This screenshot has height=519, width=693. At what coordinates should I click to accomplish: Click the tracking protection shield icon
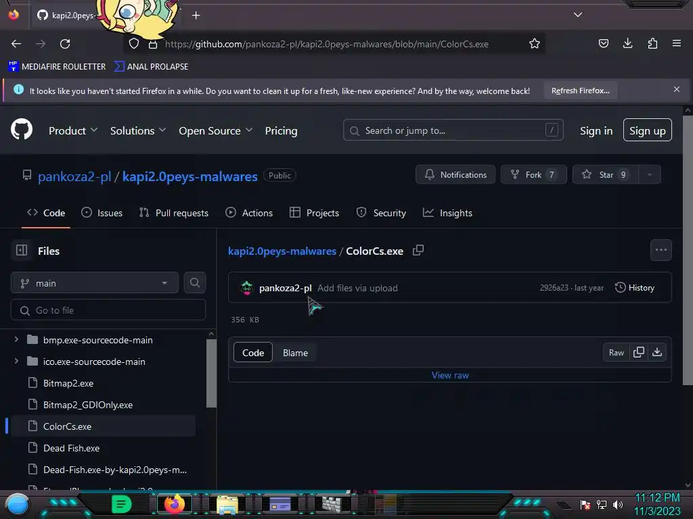click(x=134, y=44)
